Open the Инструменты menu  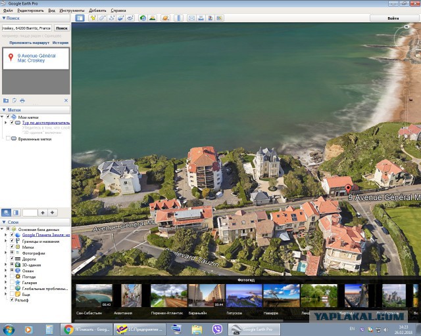72,10
